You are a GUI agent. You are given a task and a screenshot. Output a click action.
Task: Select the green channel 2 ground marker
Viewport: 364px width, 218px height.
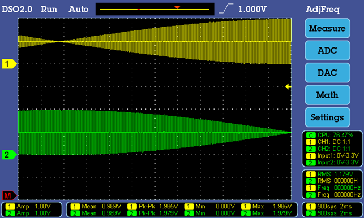9,155
